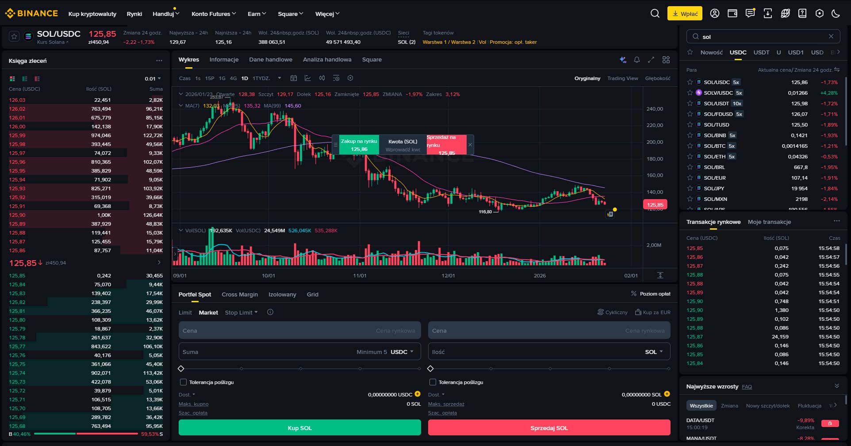Image resolution: width=851 pixels, height=446 pixels.
Task: Open the cyclic order clock icon
Action: tap(600, 312)
